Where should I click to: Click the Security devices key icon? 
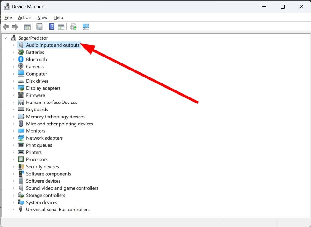point(21,167)
